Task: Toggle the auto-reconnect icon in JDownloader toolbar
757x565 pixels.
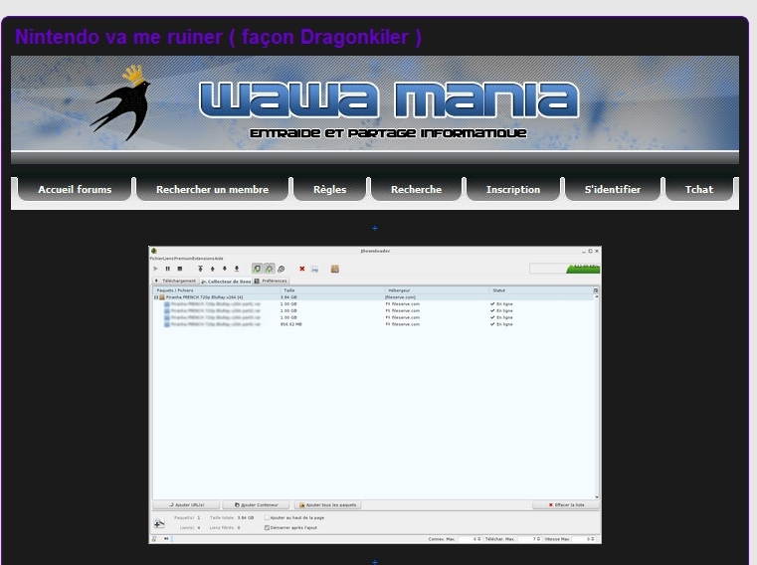Action: pos(269,269)
